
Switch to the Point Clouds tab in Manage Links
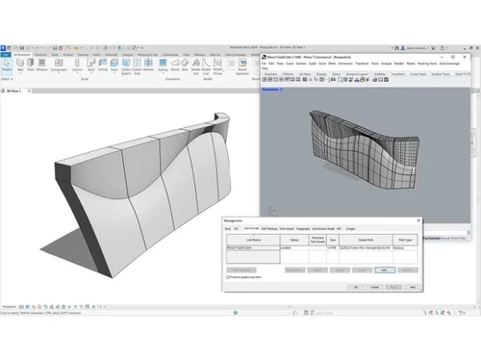point(287,229)
